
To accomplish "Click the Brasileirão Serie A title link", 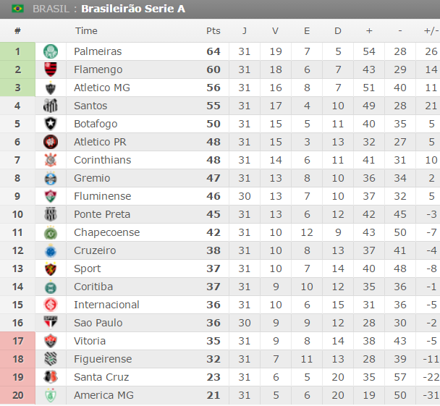I will click(132, 9).
